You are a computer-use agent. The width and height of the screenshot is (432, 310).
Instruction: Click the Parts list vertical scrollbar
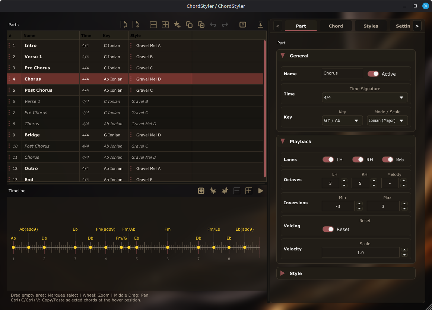[x=265, y=109]
